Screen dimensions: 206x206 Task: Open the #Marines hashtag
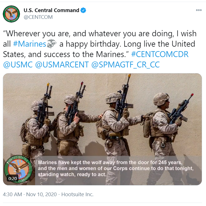coord(29,44)
